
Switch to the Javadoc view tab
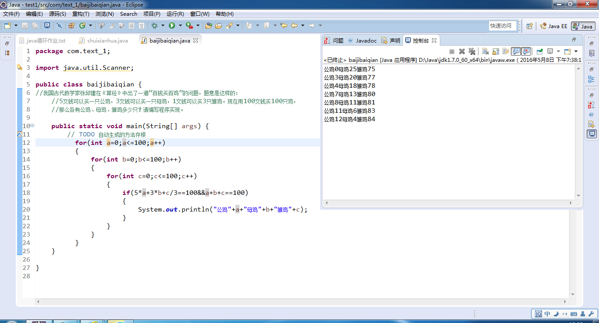pyautogui.click(x=362, y=40)
